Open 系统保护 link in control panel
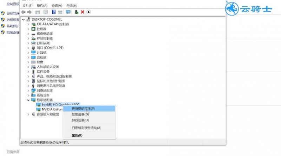Viewport: 281px width, 156px height. click(x=13, y=26)
